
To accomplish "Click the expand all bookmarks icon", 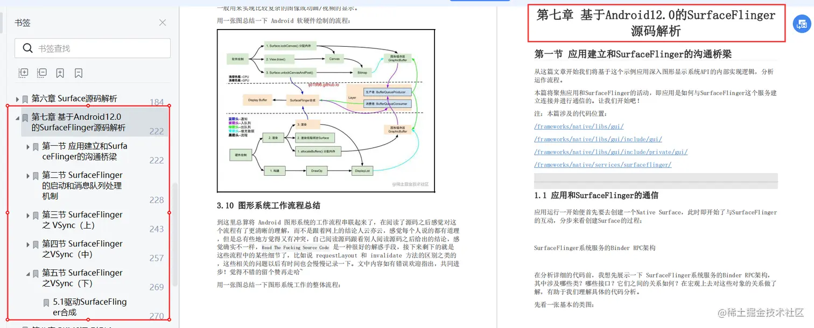I will (x=23, y=73).
